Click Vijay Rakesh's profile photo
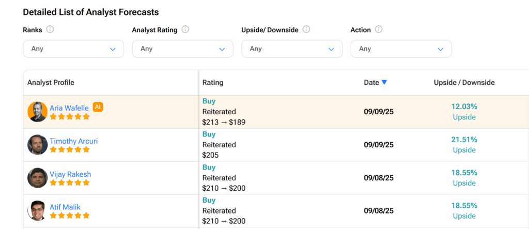Screen dimensions: 529x229 coord(37,178)
